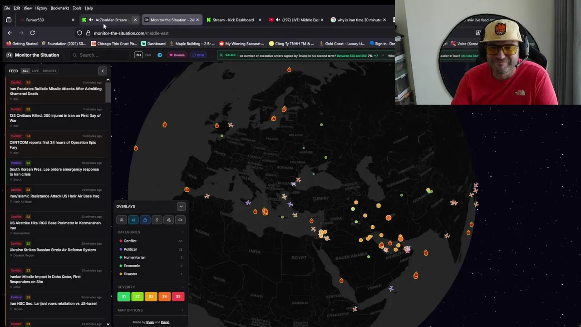Click the browser reload icon
Screen dimensions: 581x327
32,33
